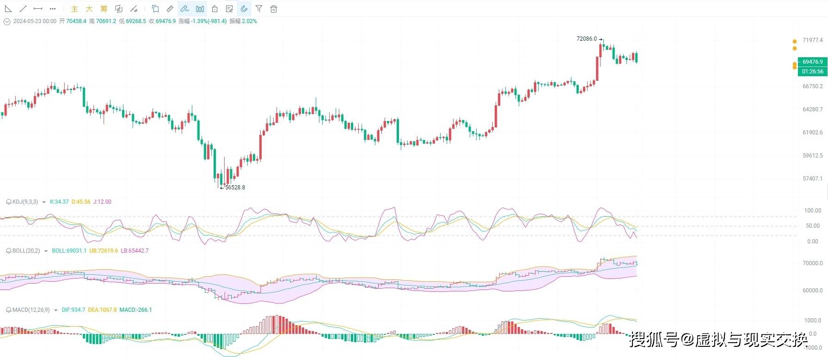Click the 69476.9 current price label
This screenshot has width=828, height=357.
[812, 61]
